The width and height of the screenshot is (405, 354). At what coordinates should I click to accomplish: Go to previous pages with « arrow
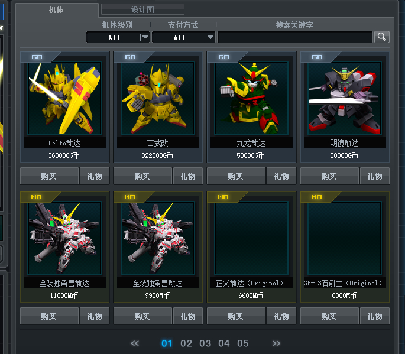[x=135, y=343]
